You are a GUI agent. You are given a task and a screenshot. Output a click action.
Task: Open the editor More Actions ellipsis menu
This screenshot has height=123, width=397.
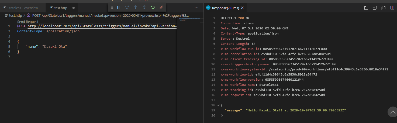point(196,8)
